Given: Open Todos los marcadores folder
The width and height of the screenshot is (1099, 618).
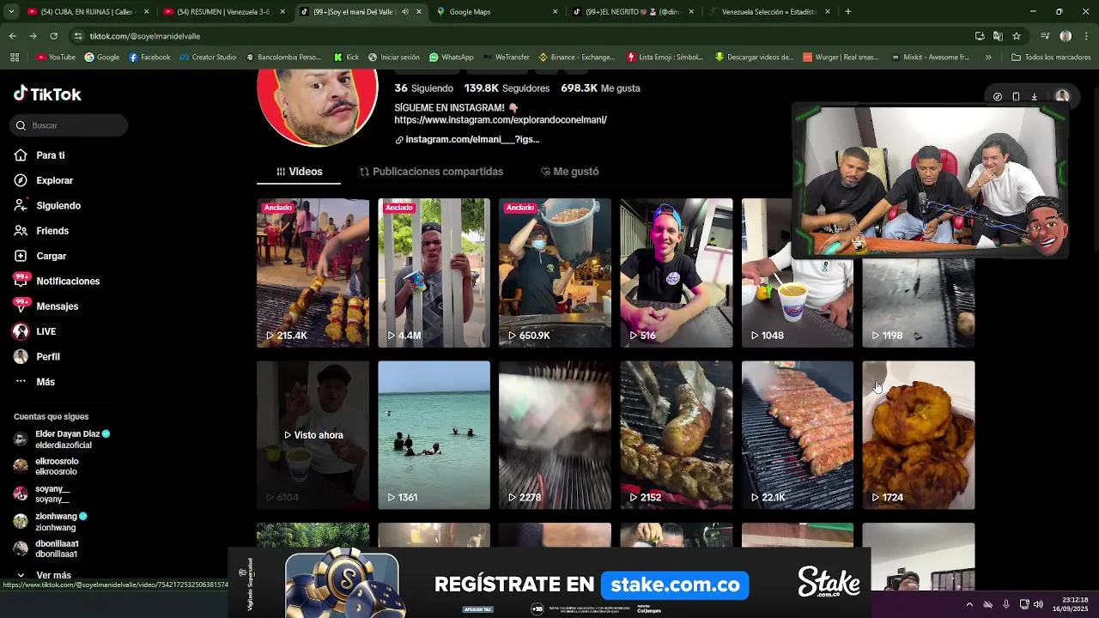Looking at the screenshot, I should [x=1051, y=58].
